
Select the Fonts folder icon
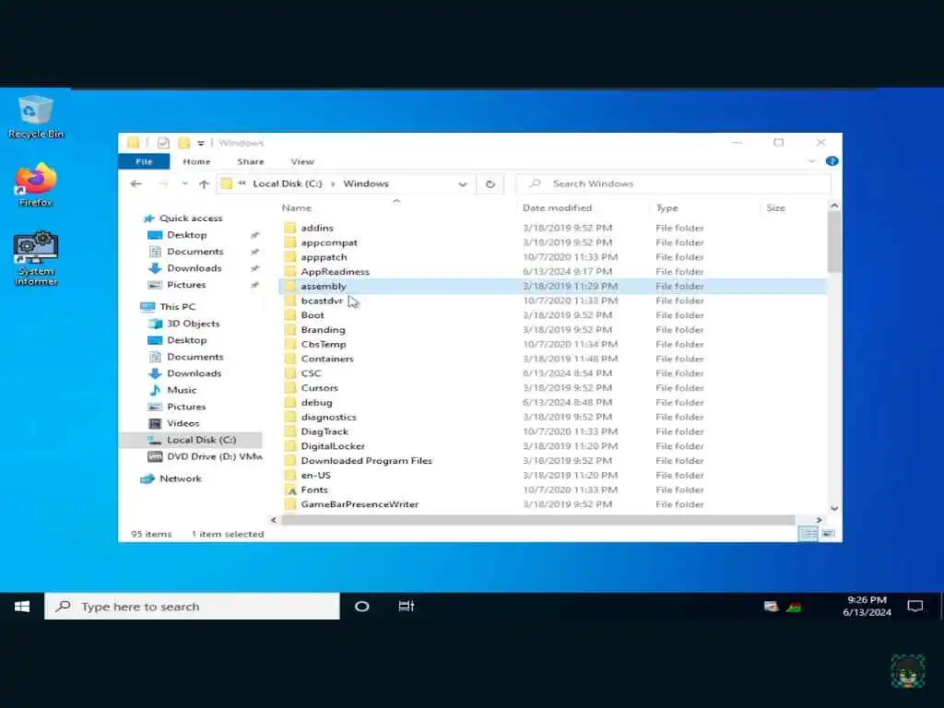pos(291,490)
